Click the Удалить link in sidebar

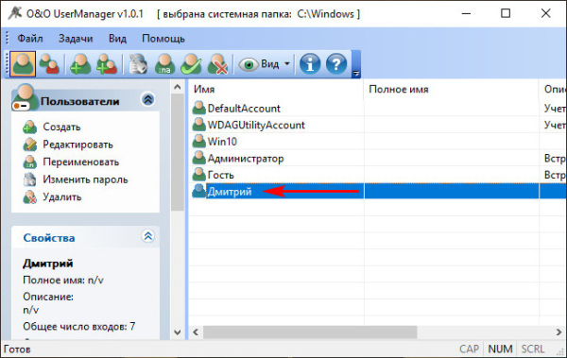pyautogui.click(x=61, y=197)
